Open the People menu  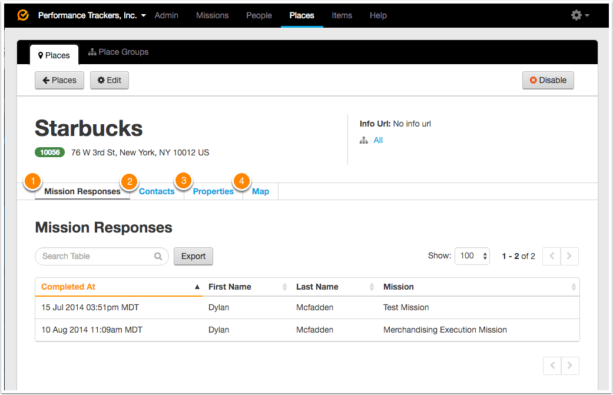coord(259,15)
